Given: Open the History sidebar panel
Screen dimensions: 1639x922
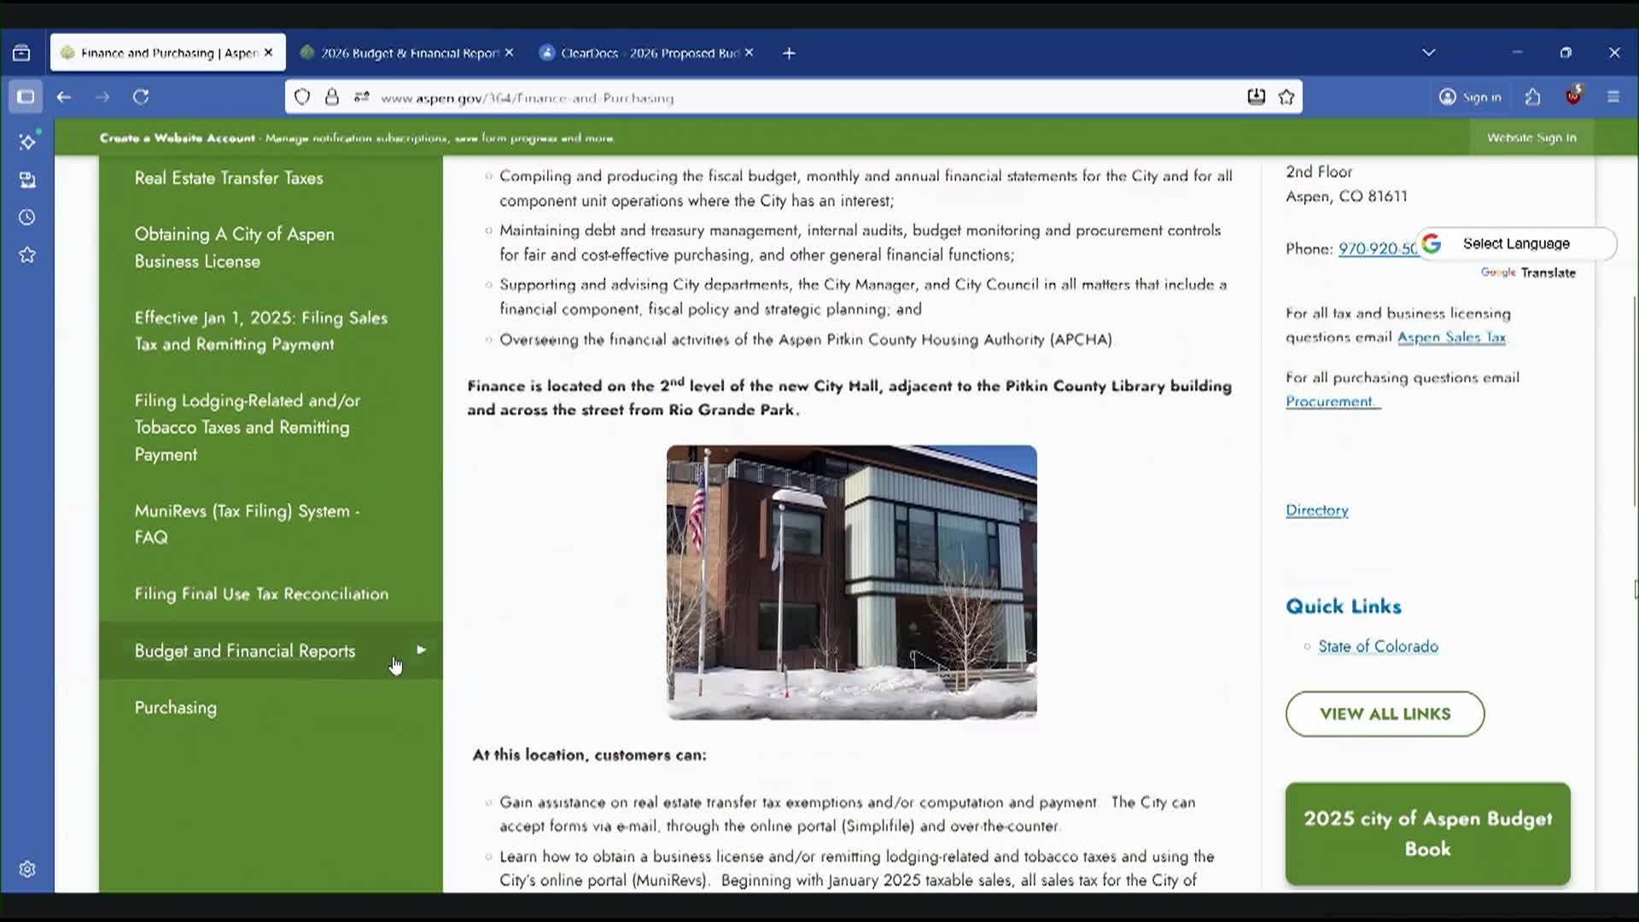Looking at the screenshot, I should [28, 218].
